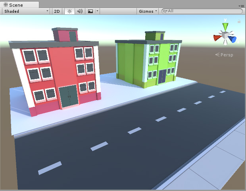Toggle the scene view rotation lock icon
Screen dimensions: 246x191
point(239,21)
